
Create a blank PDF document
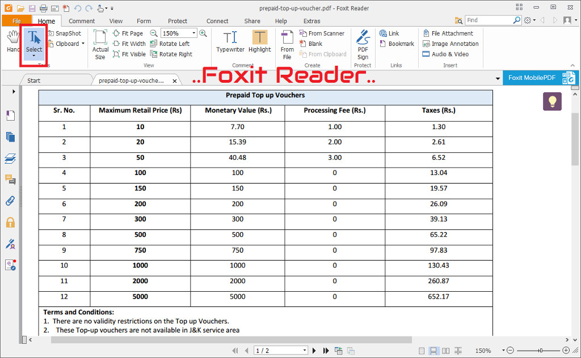point(314,44)
